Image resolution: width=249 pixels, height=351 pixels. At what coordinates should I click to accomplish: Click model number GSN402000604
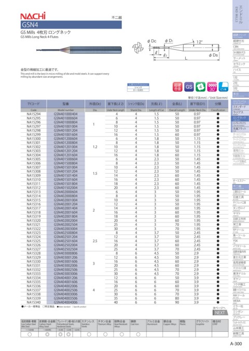pyautogui.click(x=65, y=192)
